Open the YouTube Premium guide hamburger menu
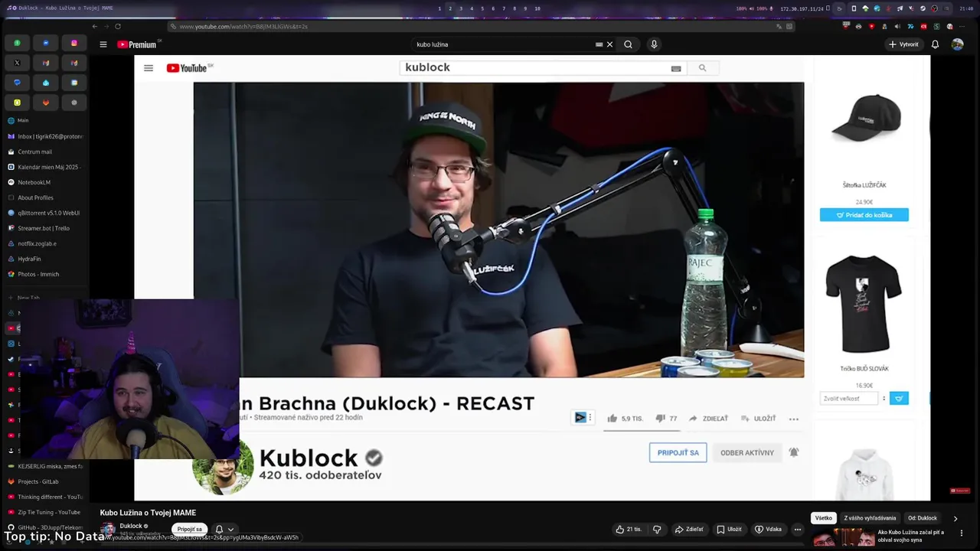 (x=103, y=44)
